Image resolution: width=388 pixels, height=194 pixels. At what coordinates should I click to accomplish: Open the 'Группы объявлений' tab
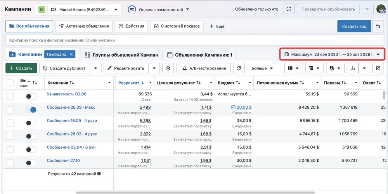pos(121,55)
